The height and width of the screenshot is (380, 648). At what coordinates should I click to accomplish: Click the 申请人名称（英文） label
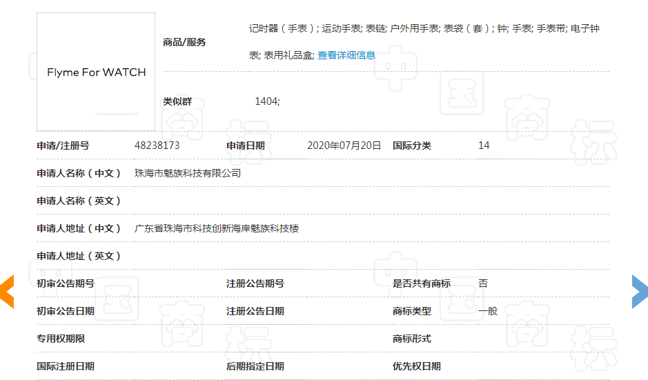click(x=79, y=201)
